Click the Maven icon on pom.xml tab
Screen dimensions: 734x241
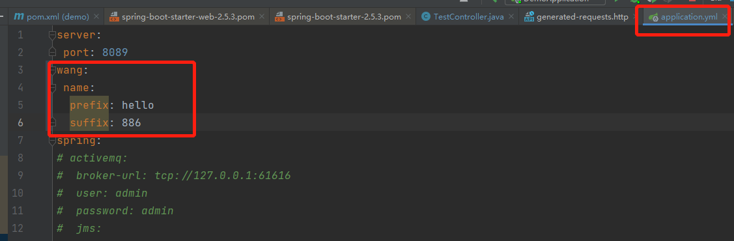point(19,17)
